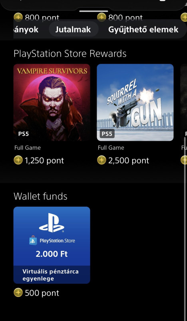Open the Squirrel with a Gun tile

click(135, 102)
